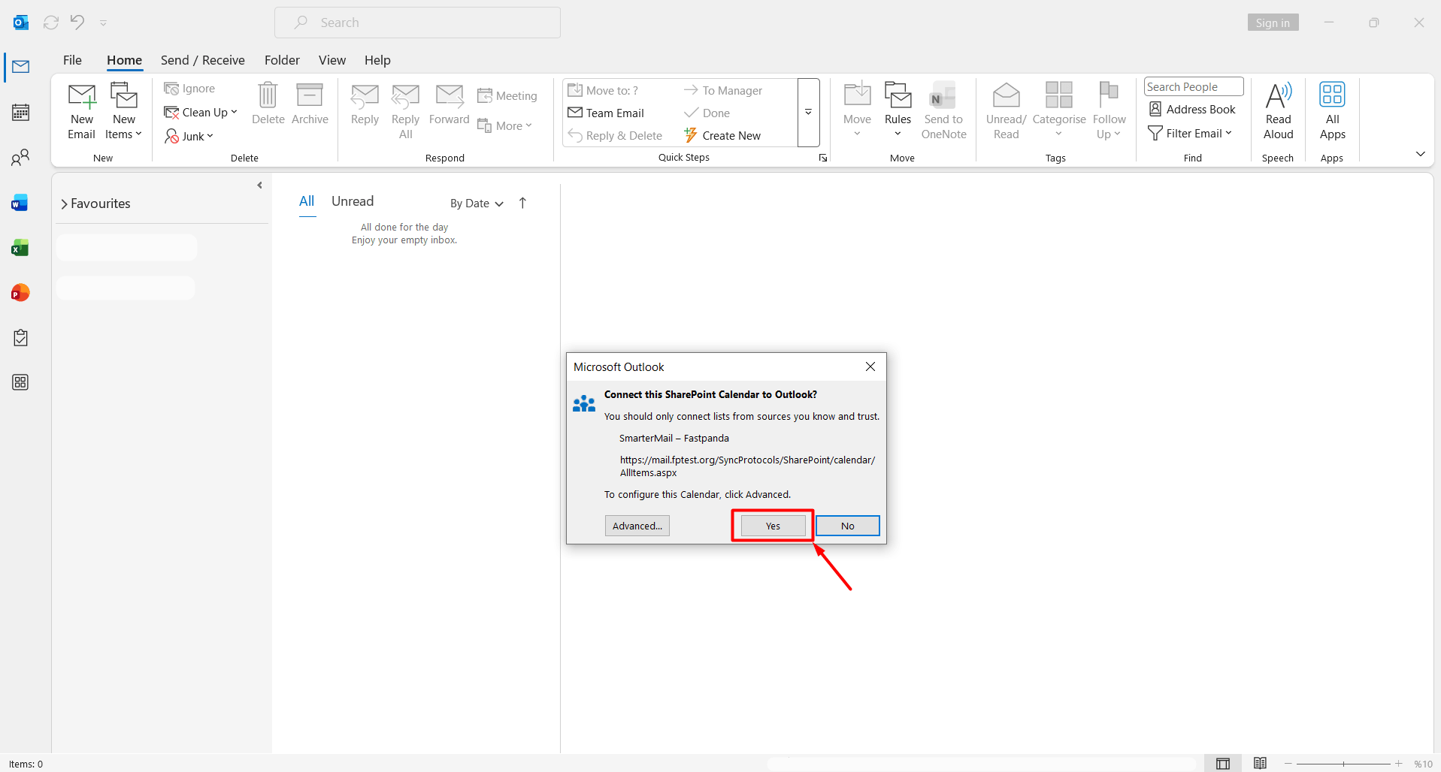Open More Apps in the sidebar
This screenshot has height=772, width=1441.
point(21,382)
